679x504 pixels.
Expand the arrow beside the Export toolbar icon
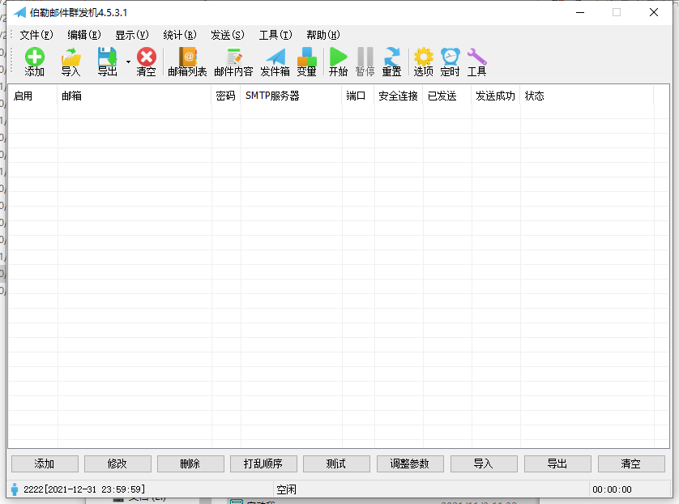128,62
